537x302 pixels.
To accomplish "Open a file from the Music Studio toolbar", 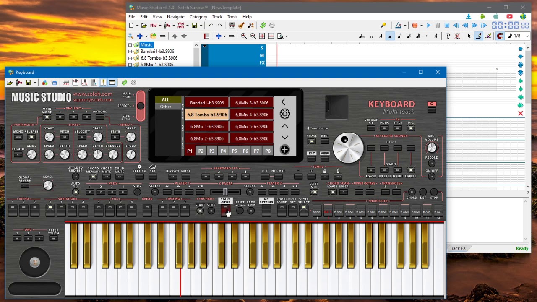I will click(x=144, y=26).
